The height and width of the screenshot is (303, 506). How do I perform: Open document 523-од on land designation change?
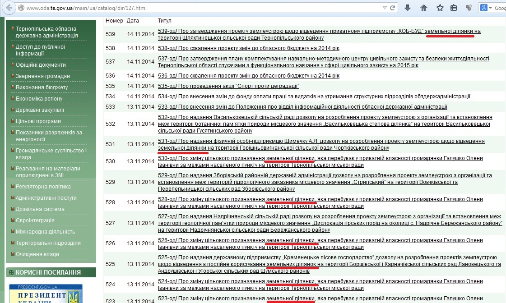click(x=320, y=299)
